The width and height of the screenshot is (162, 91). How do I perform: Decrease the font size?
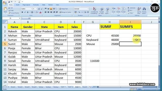pos(42,9)
